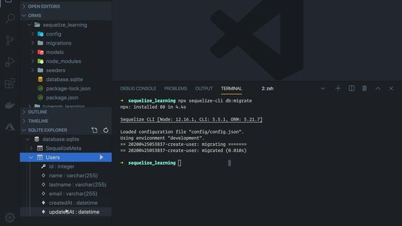This screenshot has height=226, width=402.
Task: Select the Terminal tab
Action: coord(231,89)
